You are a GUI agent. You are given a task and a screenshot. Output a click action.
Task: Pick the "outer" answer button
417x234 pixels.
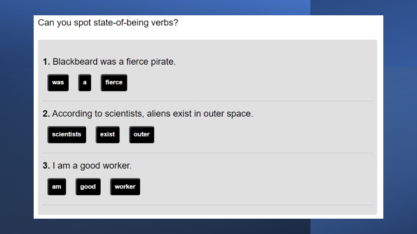click(142, 134)
